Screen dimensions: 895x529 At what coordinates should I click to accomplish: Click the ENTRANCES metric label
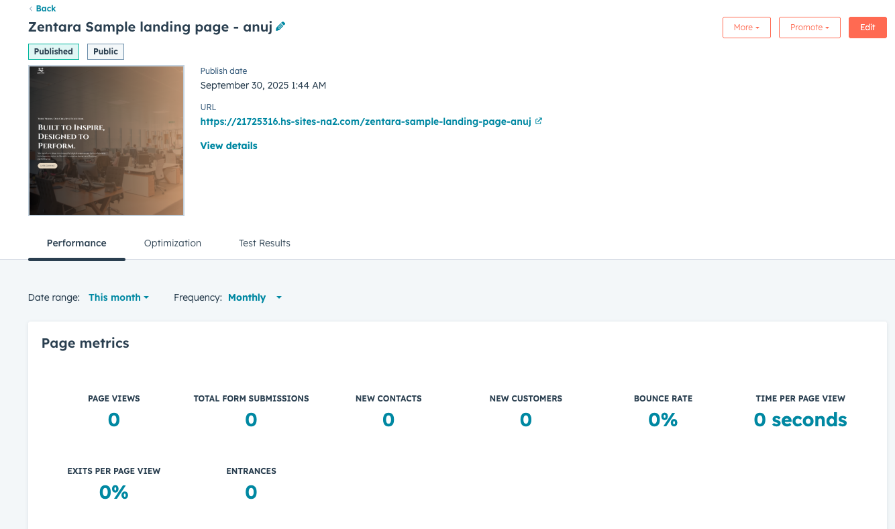(251, 471)
